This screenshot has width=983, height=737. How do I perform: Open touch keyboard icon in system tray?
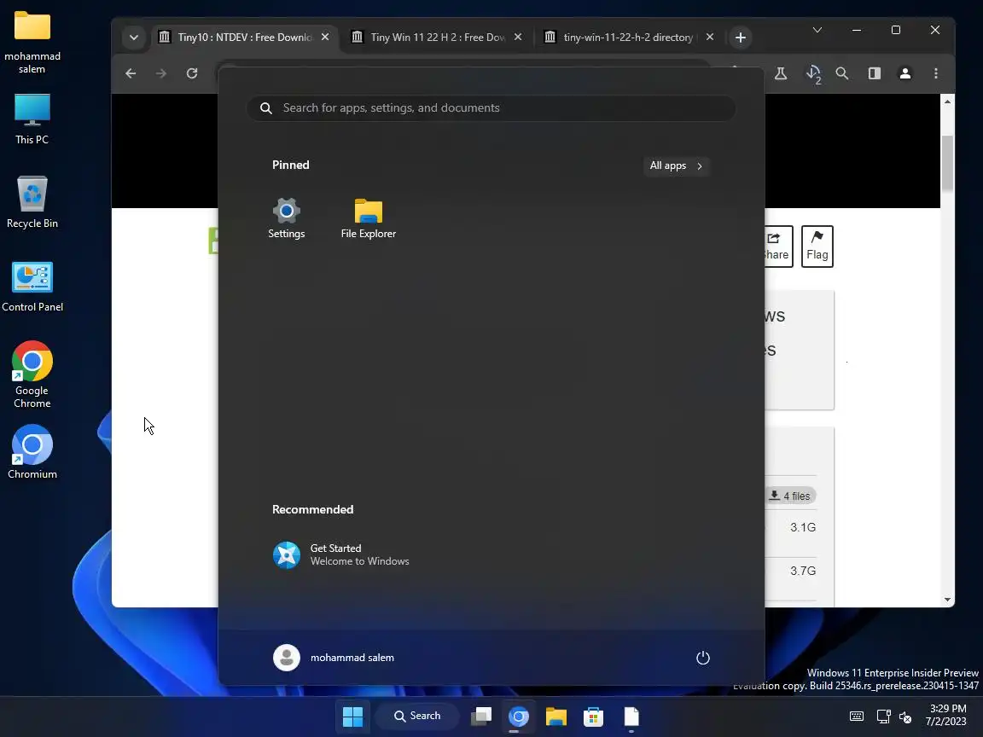coord(857,717)
